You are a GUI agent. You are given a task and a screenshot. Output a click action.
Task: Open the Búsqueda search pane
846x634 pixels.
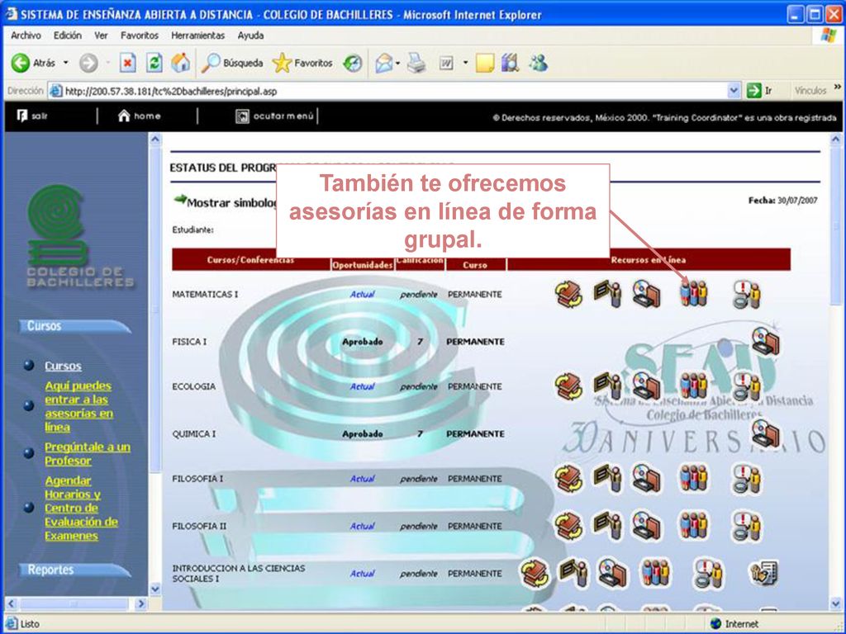232,63
